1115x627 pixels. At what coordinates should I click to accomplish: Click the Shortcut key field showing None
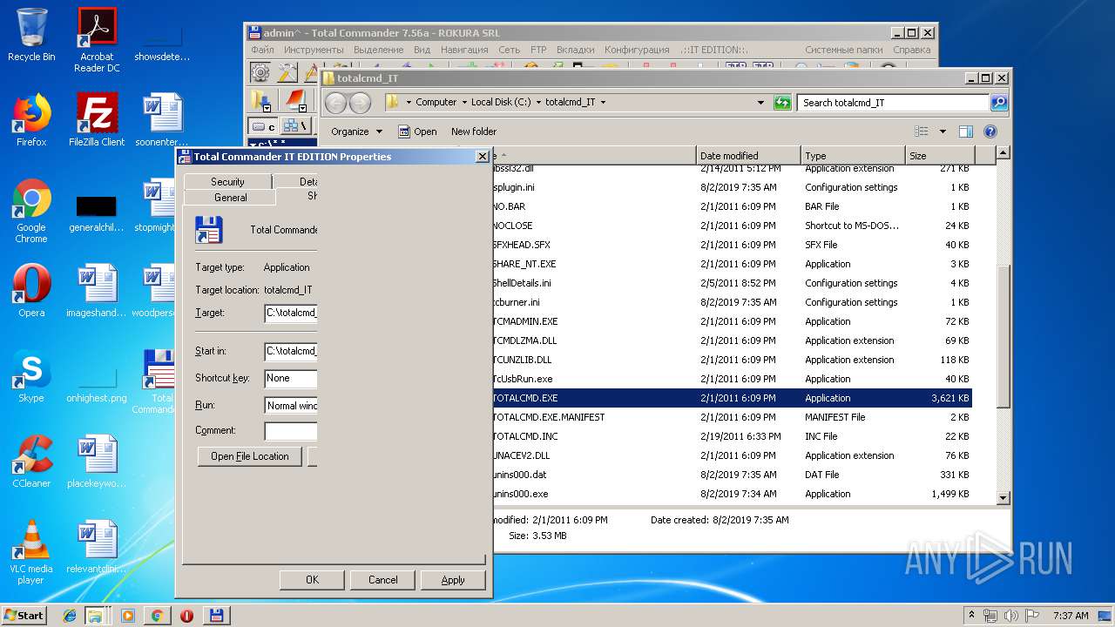[291, 379]
